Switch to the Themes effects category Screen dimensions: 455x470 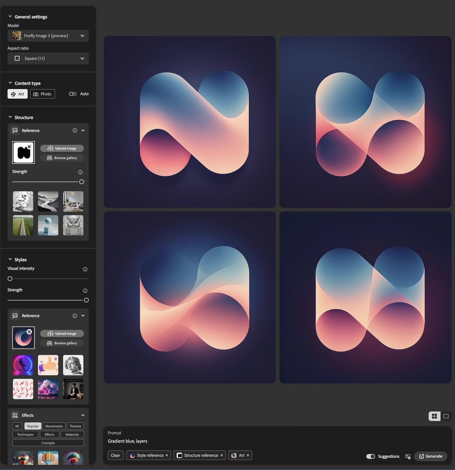click(x=75, y=426)
